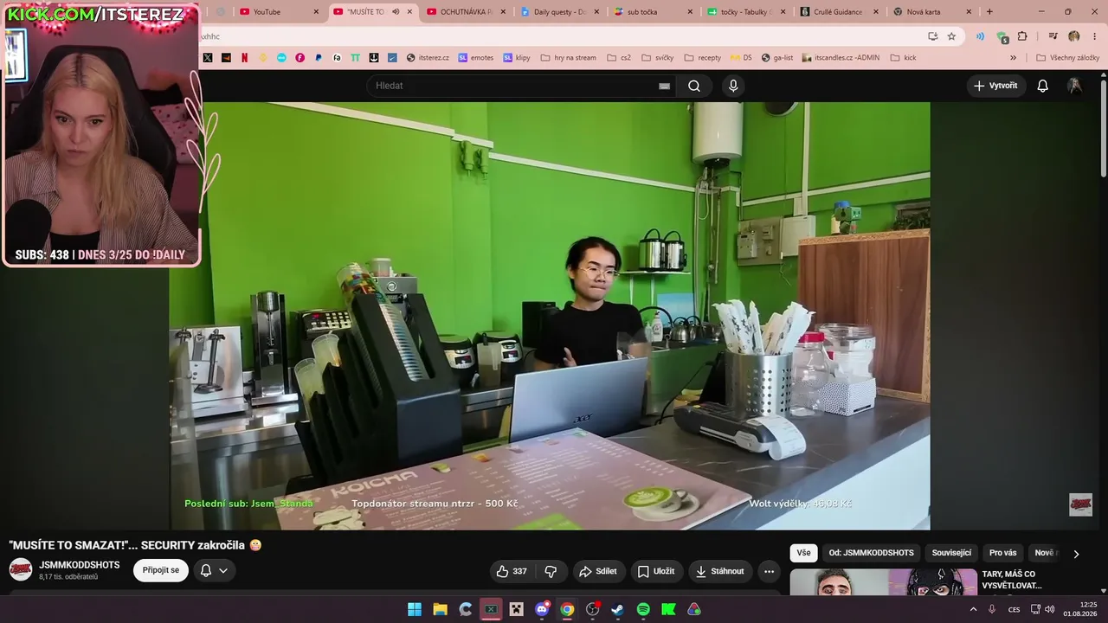Open Discord from the taskbar
The width and height of the screenshot is (1108, 623).
(542, 609)
